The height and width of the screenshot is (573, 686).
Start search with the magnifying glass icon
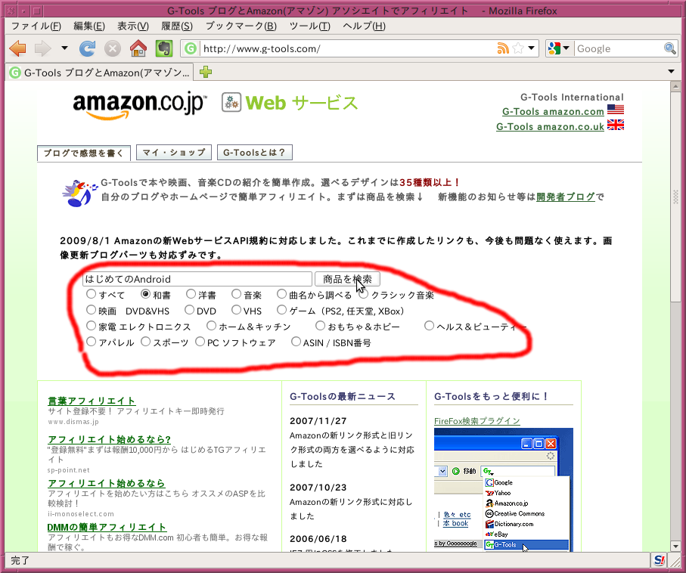pos(670,48)
